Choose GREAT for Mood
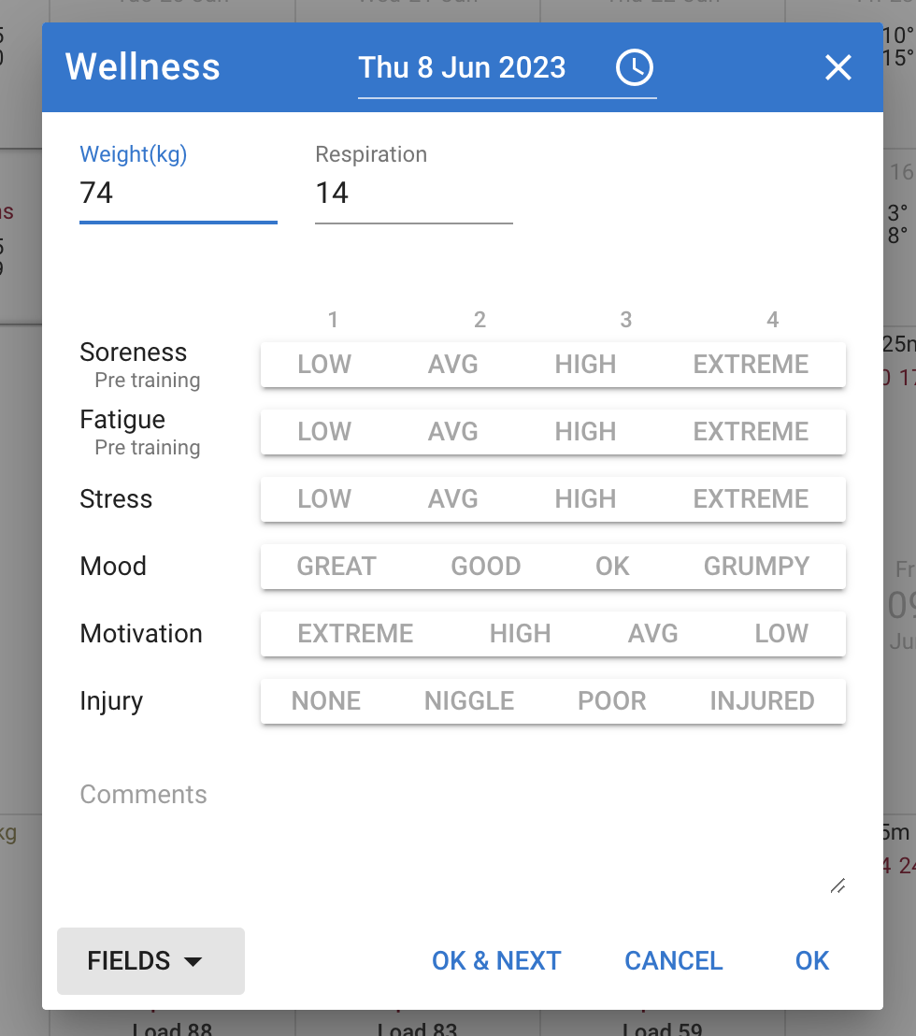 pyautogui.click(x=336, y=567)
